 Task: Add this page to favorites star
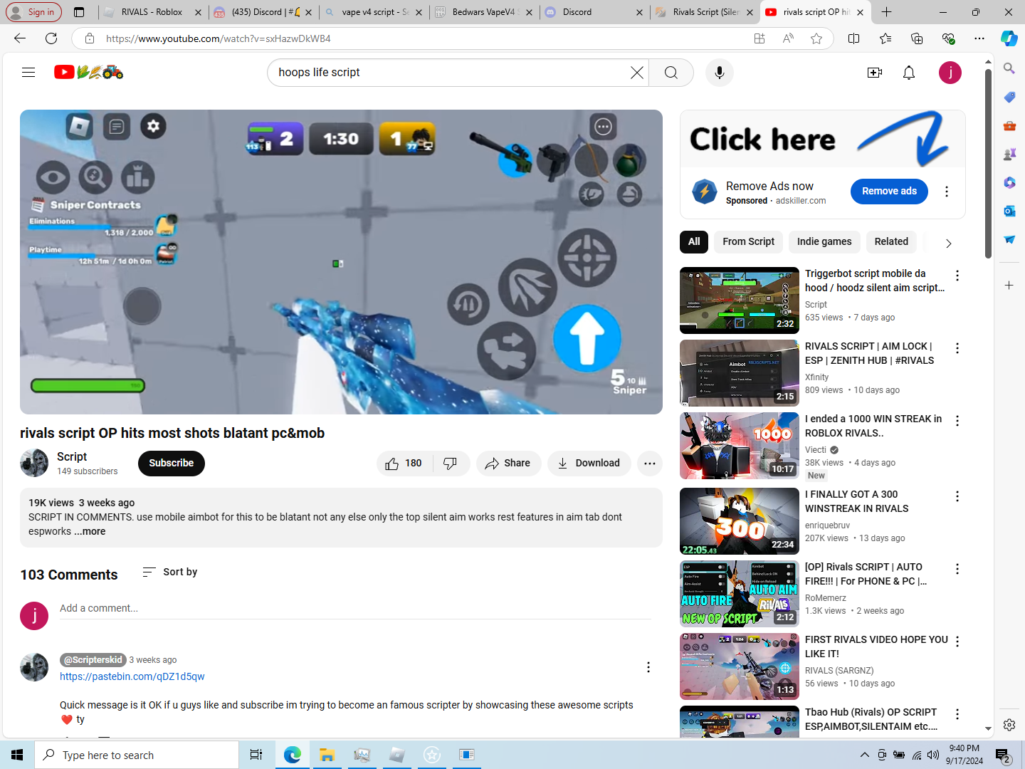point(816,38)
